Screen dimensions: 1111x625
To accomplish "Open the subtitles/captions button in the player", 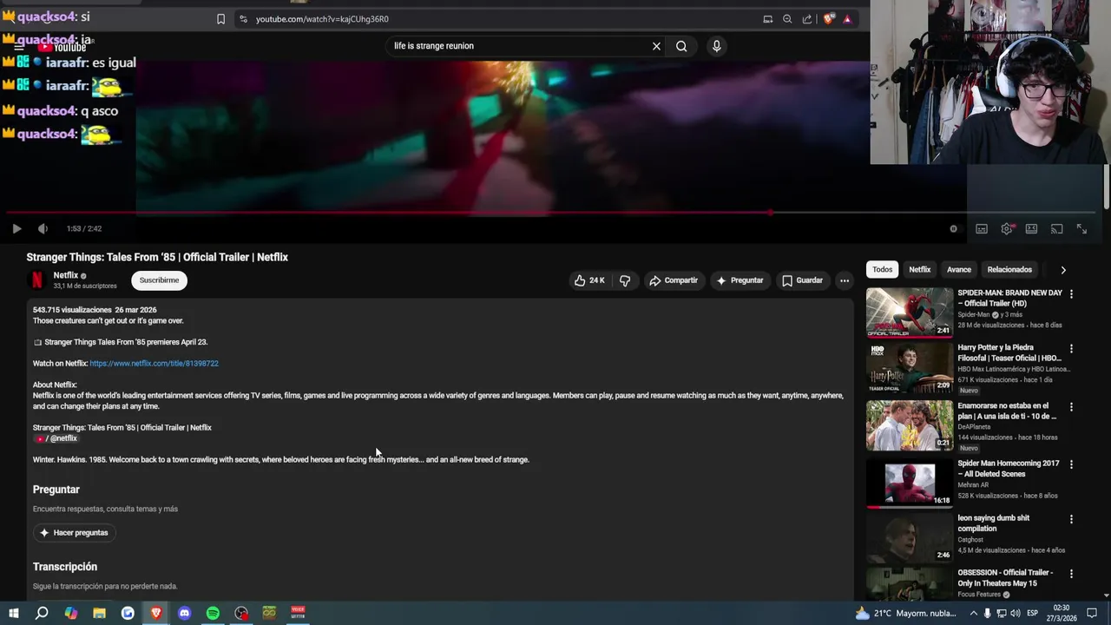I will 982,228.
